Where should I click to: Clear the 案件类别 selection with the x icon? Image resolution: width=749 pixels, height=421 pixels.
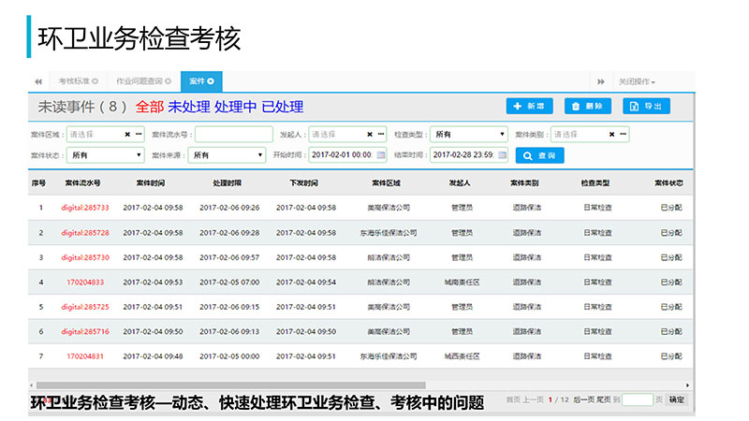pos(612,135)
